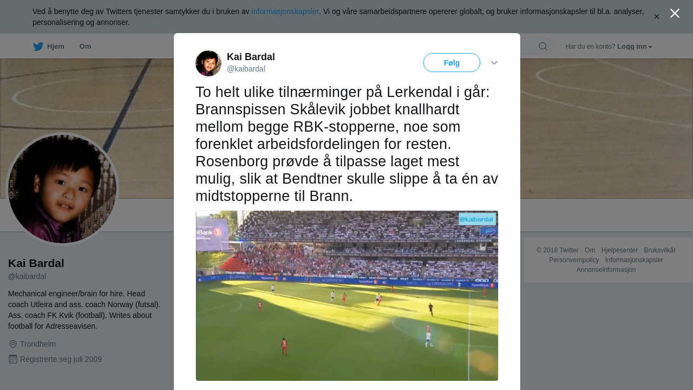
Task: Dismiss the cookie notice with small X
Action: point(657,17)
